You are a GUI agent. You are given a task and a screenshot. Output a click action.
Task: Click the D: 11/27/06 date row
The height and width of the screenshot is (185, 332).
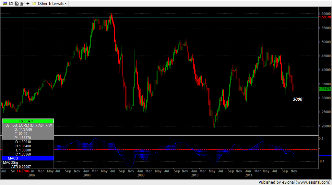click(28, 129)
